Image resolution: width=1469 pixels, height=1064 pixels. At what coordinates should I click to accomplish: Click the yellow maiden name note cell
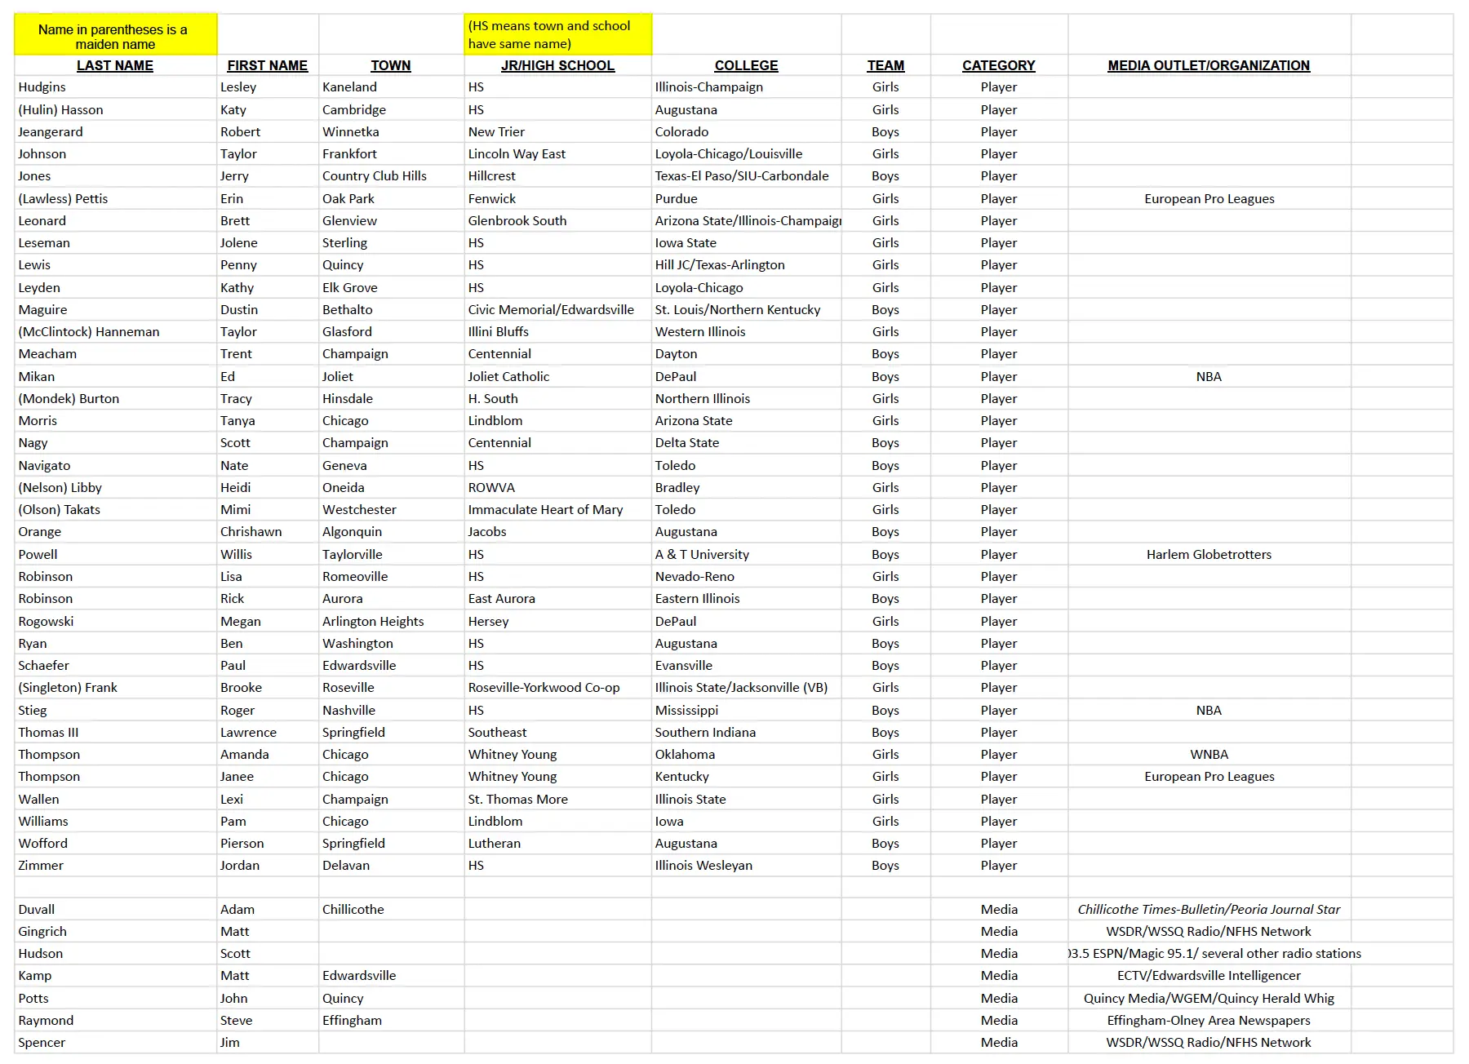coord(115,36)
